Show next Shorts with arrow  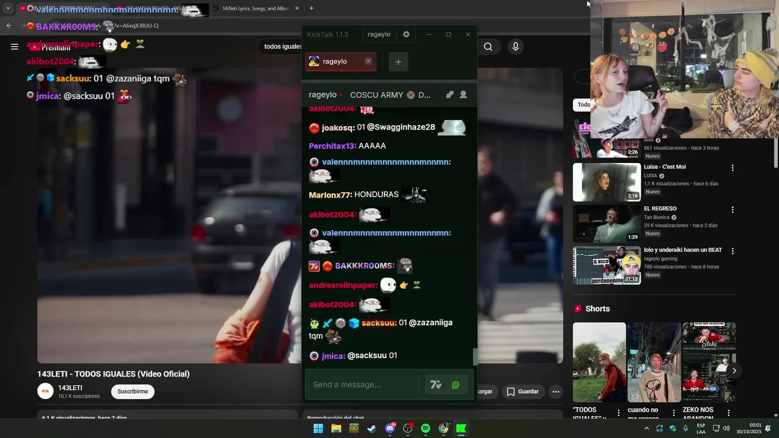pos(734,370)
